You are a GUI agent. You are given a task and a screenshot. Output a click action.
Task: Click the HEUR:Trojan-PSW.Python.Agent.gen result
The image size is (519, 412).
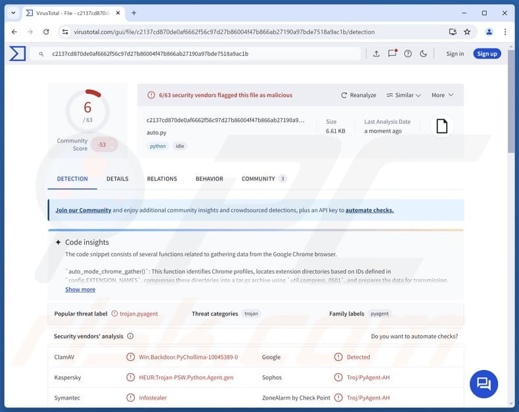[186, 377]
